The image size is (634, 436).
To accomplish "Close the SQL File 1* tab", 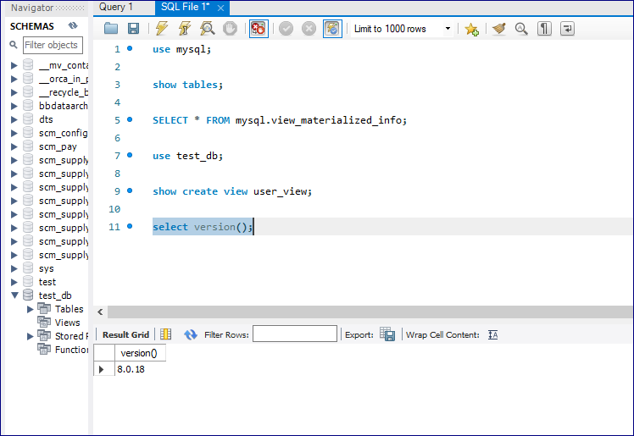I will pos(220,8).
